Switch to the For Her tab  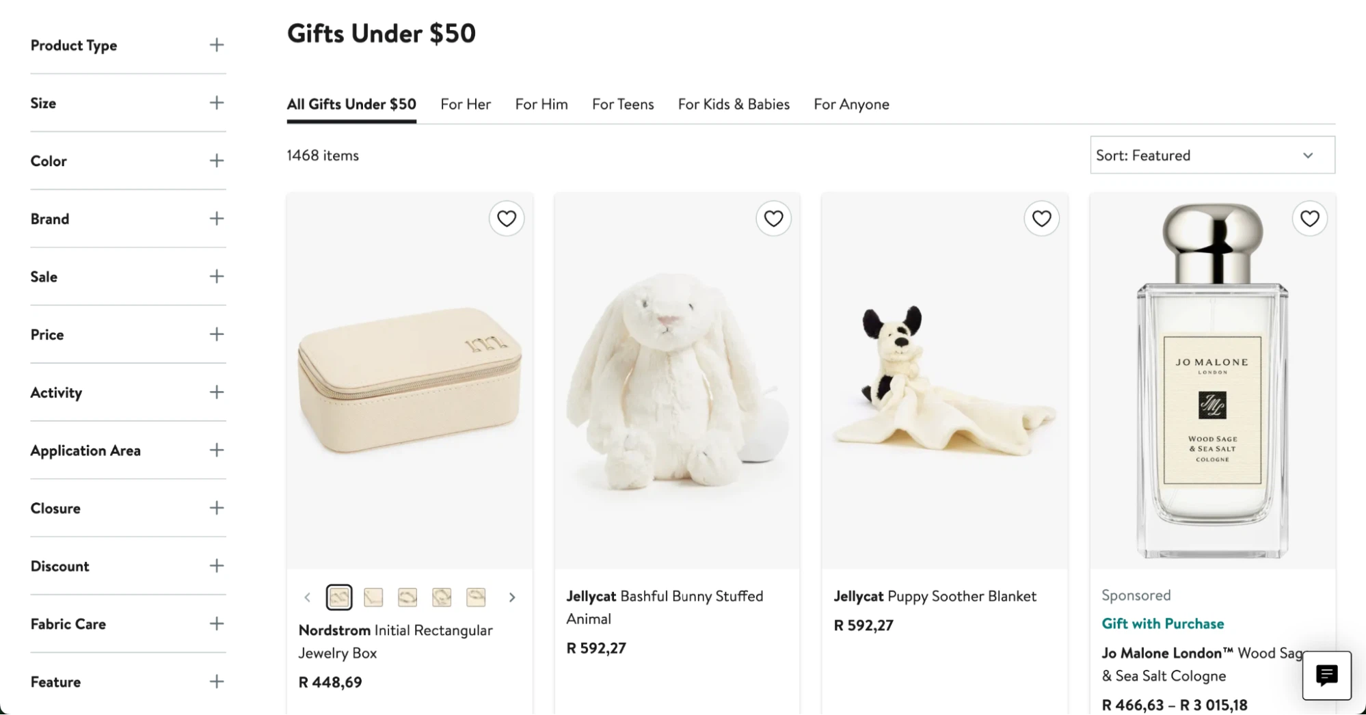(466, 104)
